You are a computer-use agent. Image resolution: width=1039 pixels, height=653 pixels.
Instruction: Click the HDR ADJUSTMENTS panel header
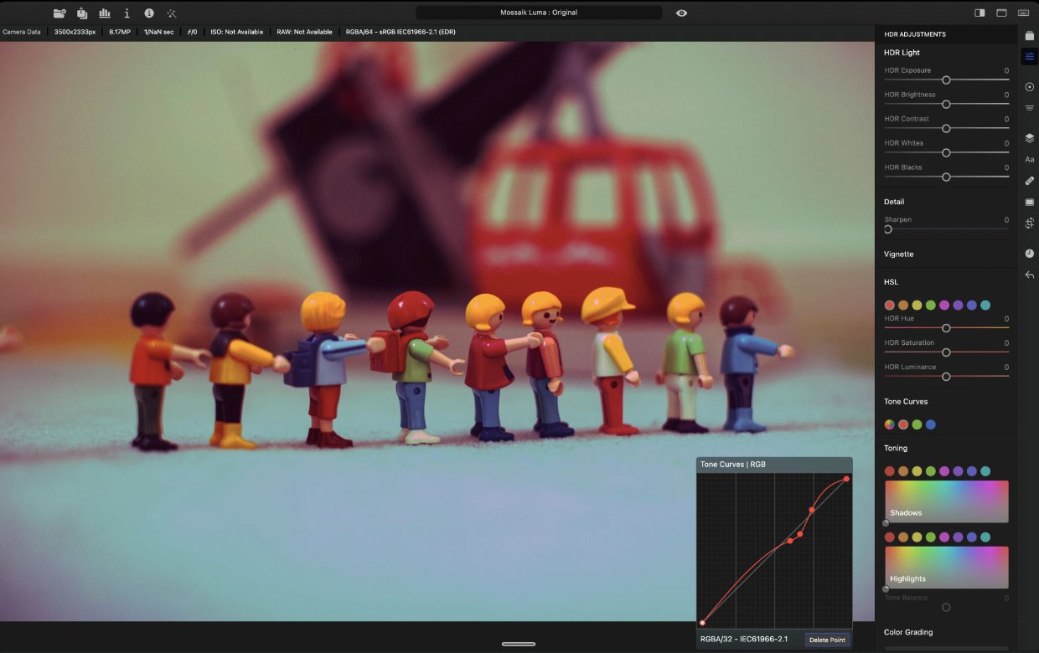click(915, 34)
